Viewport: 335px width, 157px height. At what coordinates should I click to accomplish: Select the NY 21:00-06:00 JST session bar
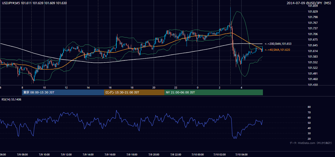tap(214, 92)
